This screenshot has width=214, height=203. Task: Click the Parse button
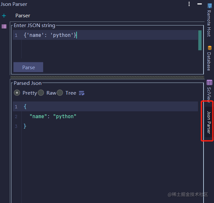28,67
